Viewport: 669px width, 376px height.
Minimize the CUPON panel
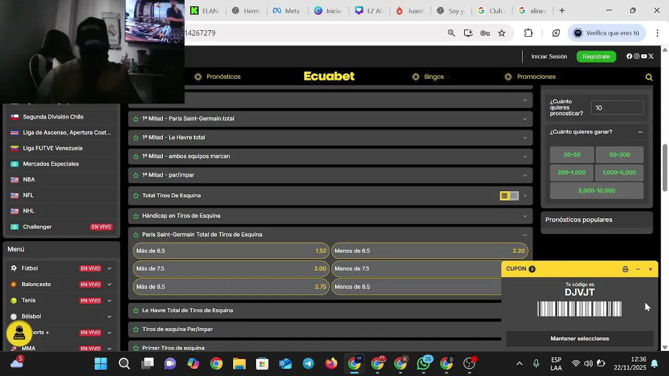pos(638,269)
